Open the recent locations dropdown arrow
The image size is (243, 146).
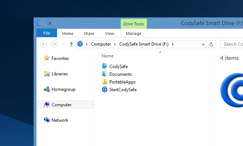[63, 44]
